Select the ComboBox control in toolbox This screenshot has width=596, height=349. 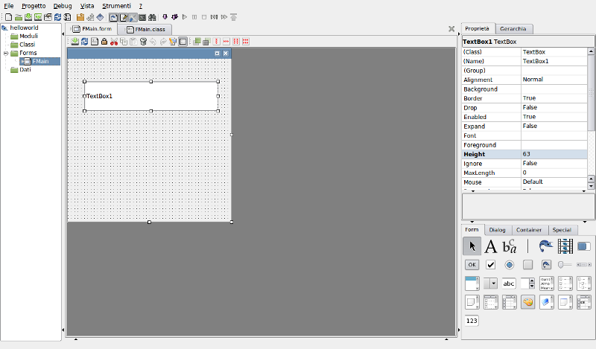coord(490,284)
